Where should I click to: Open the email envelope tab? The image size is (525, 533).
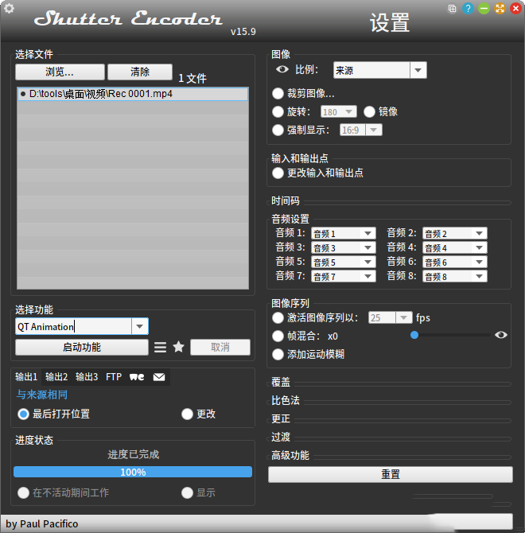coord(159,377)
